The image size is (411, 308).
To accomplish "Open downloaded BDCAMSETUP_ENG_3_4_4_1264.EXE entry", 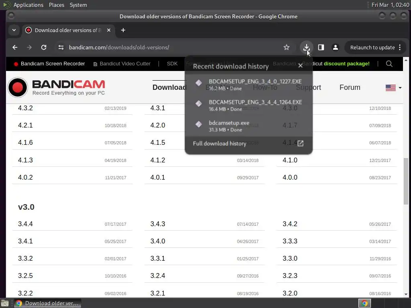I will point(248,105).
